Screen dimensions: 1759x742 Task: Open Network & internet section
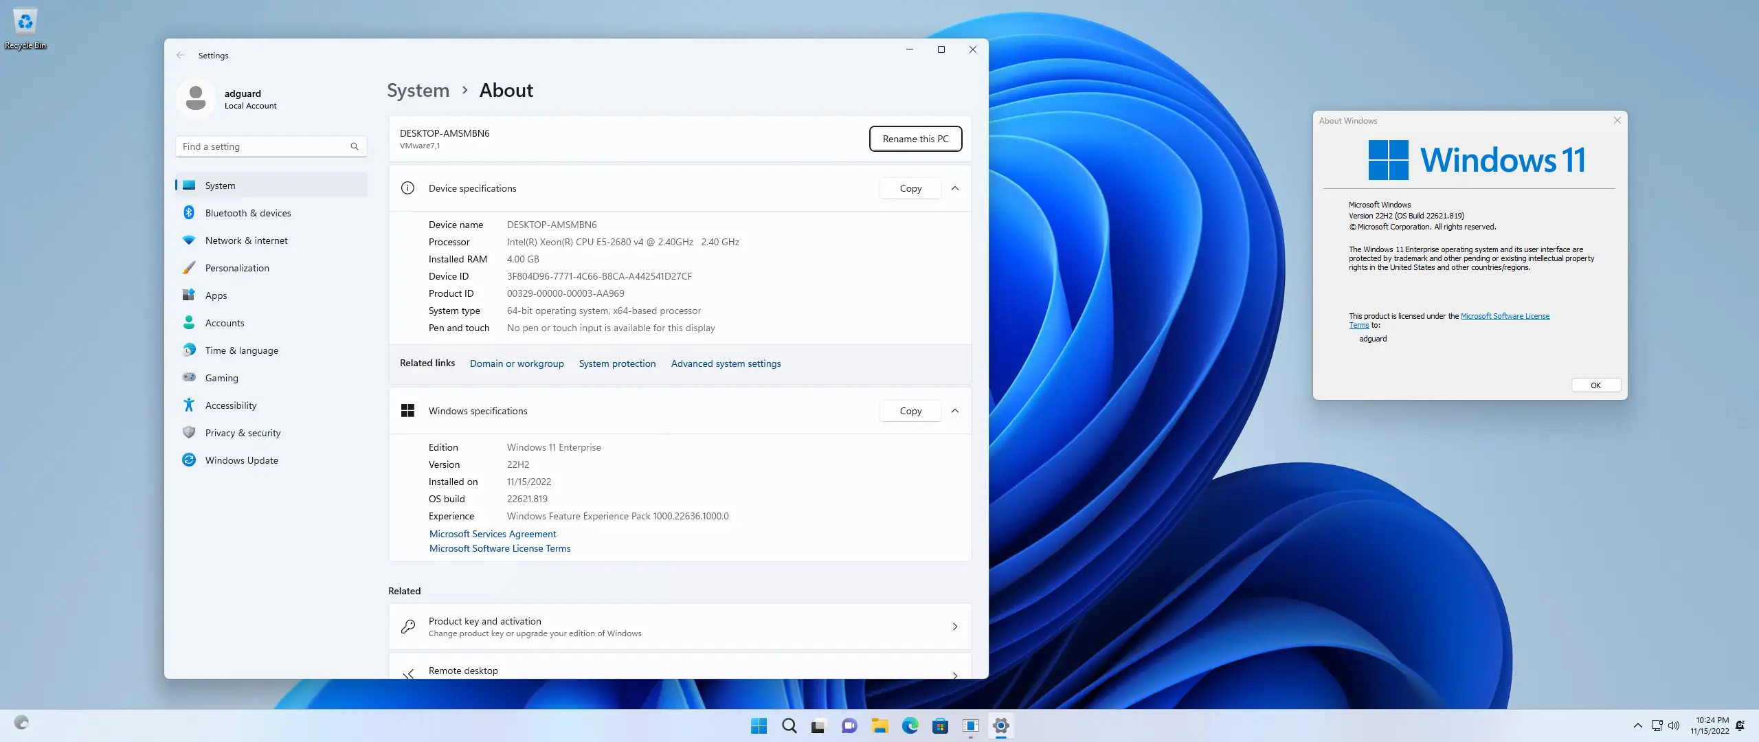(x=246, y=240)
